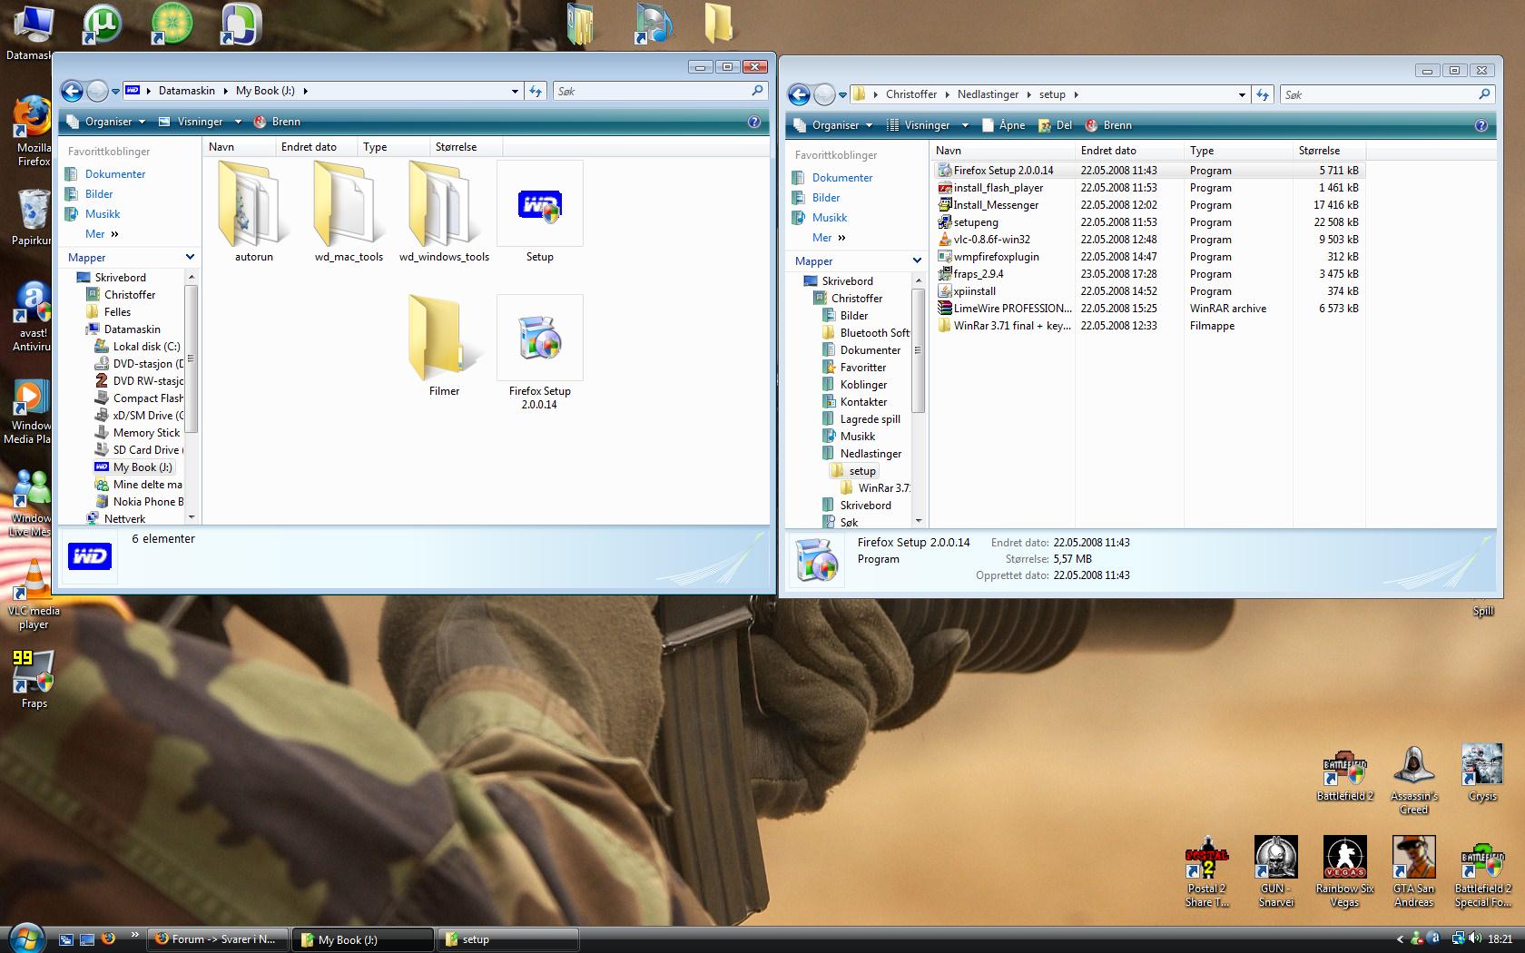Launch the Crysis desktop shortcut
The height and width of the screenshot is (953, 1525).
[x=1482, y=773]
